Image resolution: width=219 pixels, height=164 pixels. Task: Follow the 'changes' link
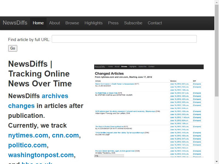[21, 106]
